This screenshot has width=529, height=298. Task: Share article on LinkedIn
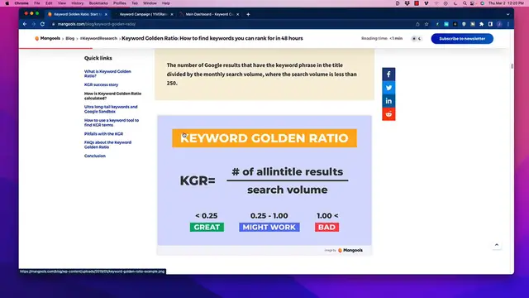[x=388, y=101]
